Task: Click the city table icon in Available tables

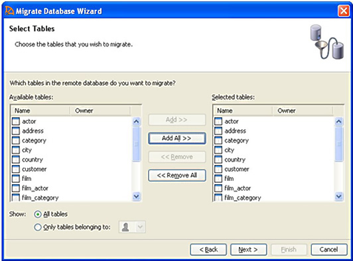Action: [16, 150]
